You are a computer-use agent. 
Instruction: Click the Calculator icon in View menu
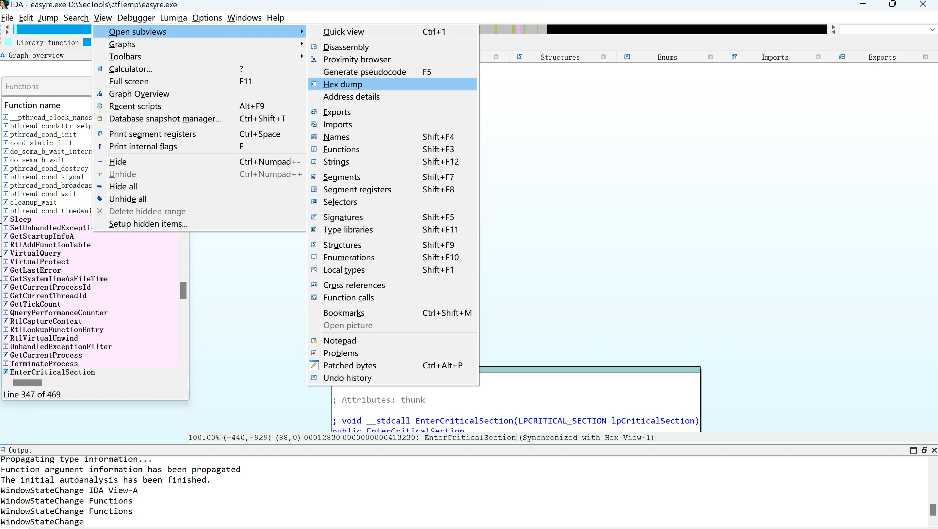point(99,69)
